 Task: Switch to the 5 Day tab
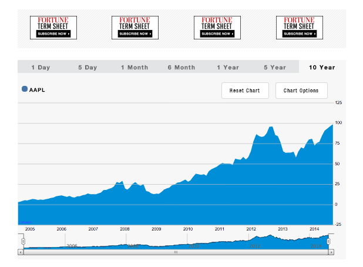tap(88, 68)
